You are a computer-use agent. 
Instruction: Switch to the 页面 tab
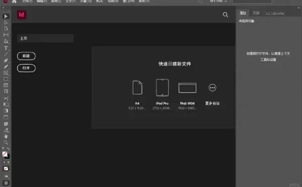pos(256,13)
